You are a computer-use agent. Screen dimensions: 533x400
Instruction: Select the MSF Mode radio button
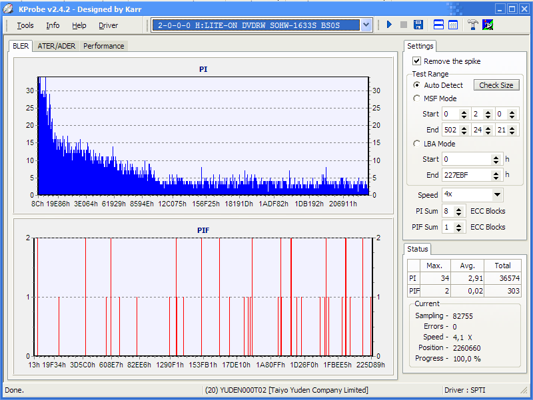click(x=417, y=99)
